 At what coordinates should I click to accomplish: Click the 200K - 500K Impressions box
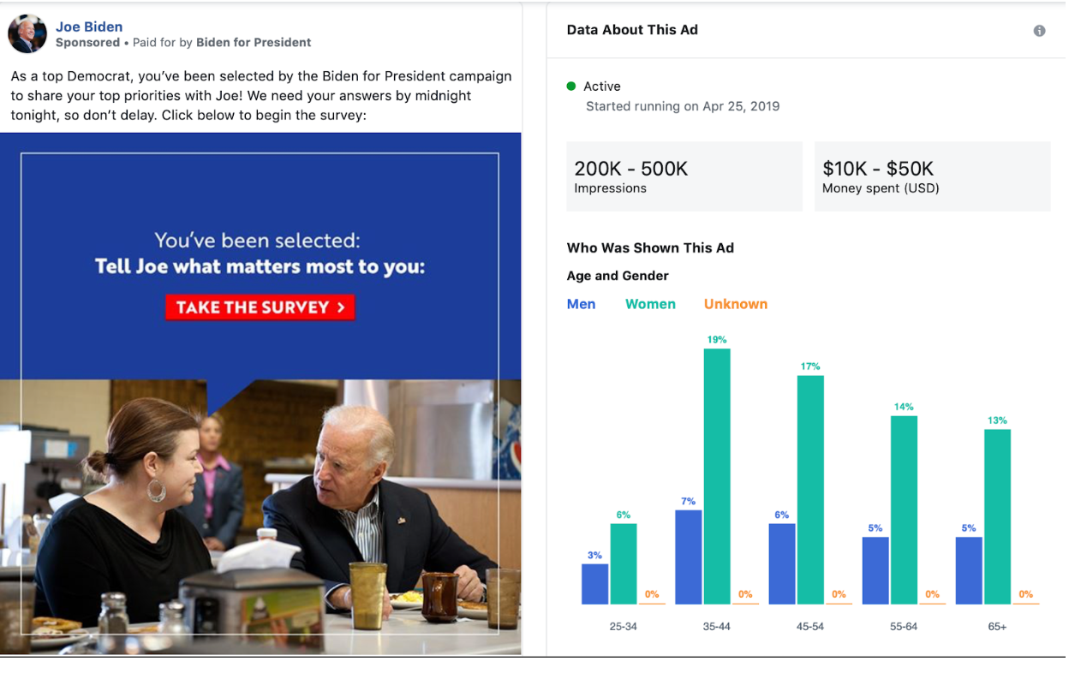(684, 176)
